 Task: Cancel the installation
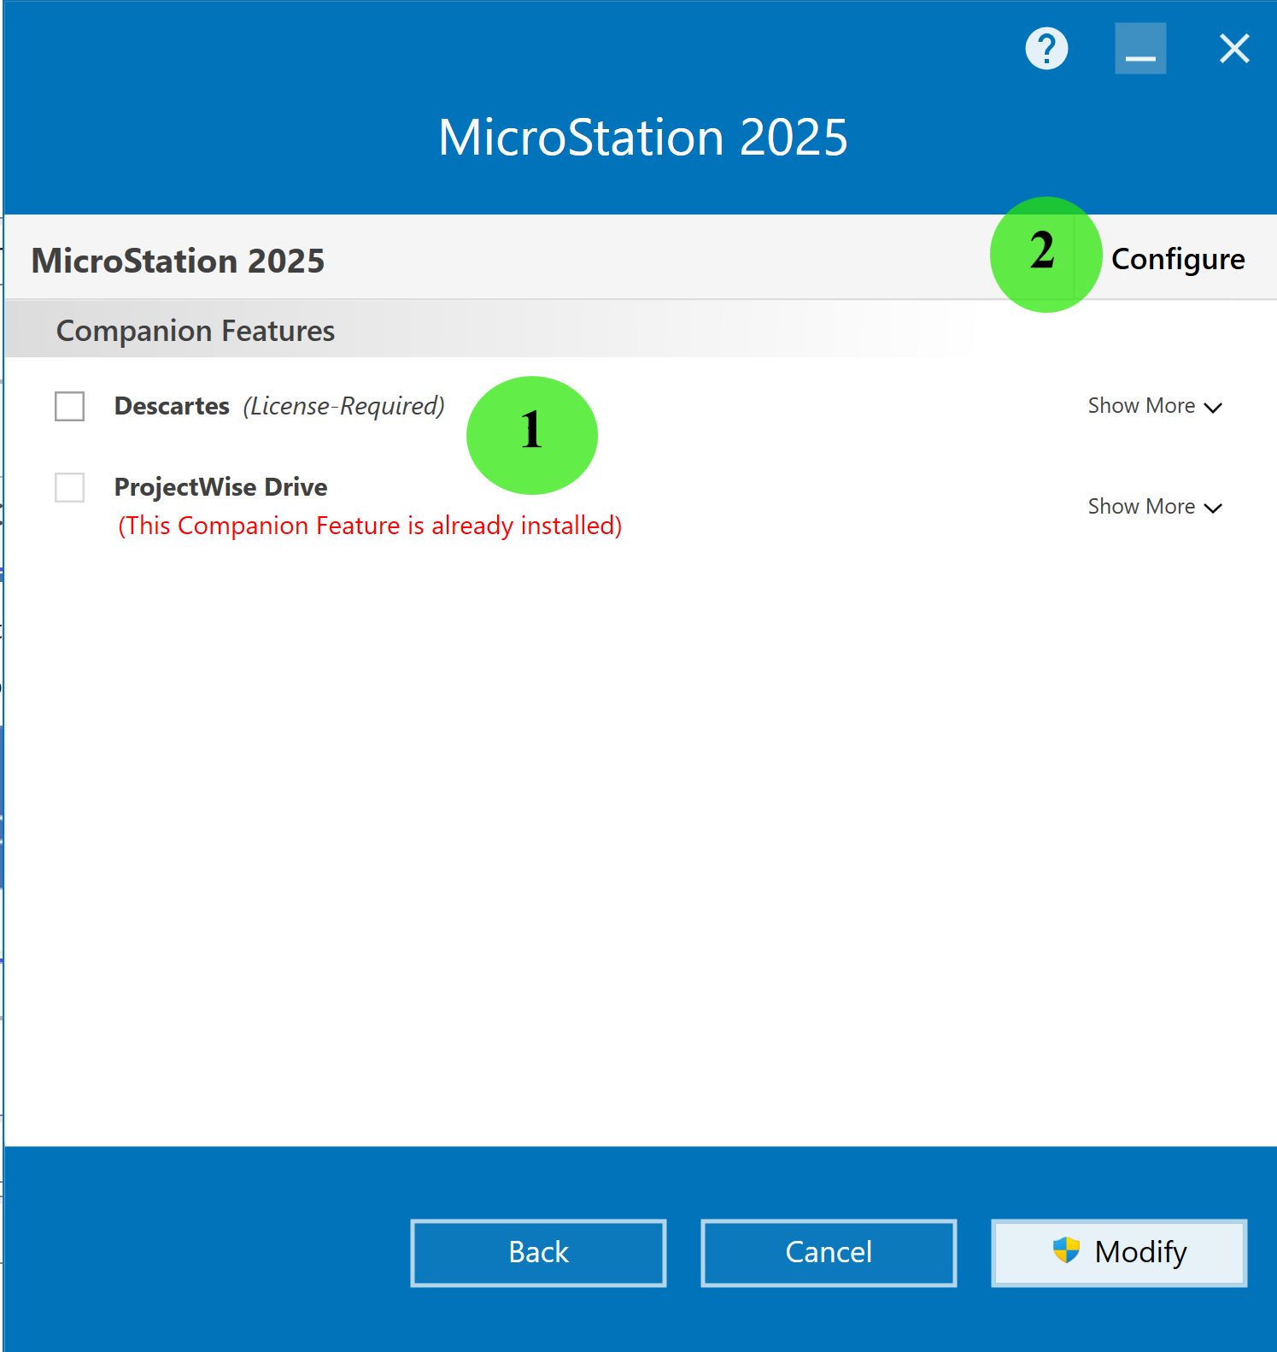coord(829,1252)
